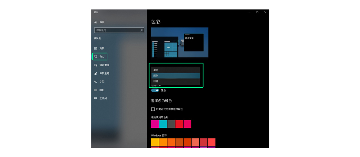Pick the cyan swatch in recent colors
360x157 pixels.
coord(163,124)
